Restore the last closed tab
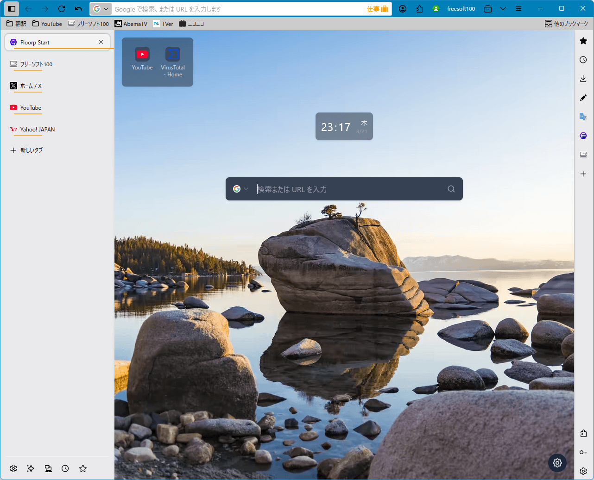 pyautogui.click(x=78, y=9)
